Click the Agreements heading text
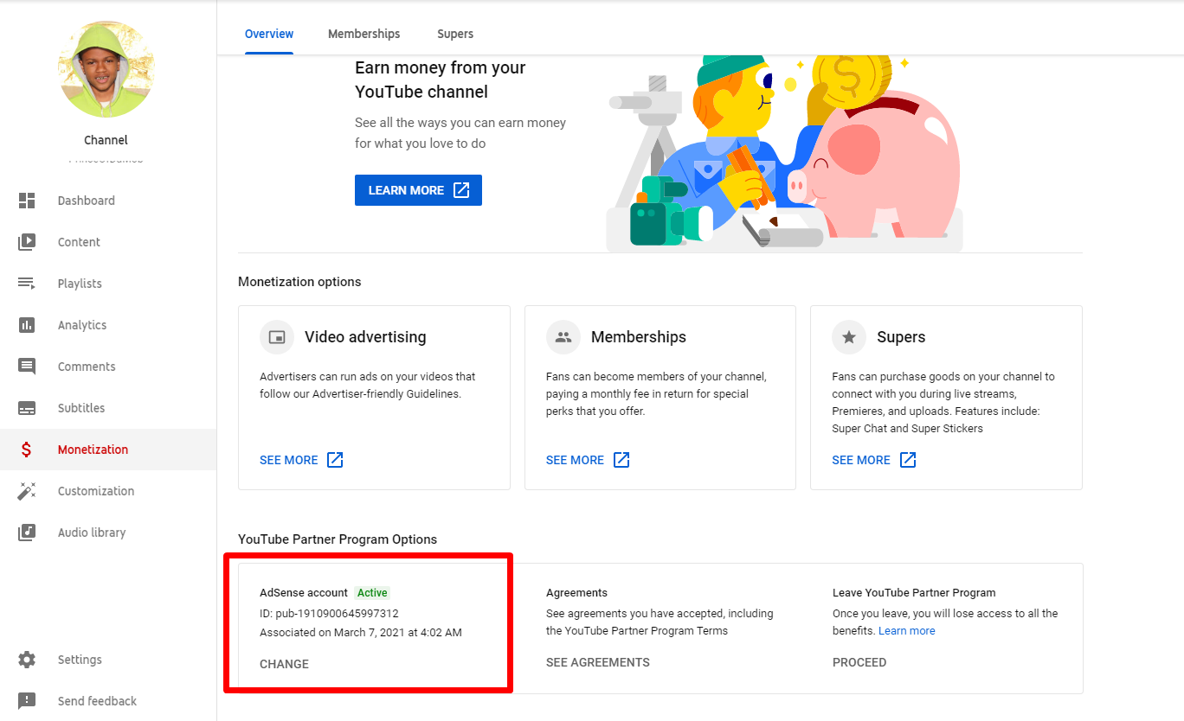This screenshot has height=721, width=1184. pos(576,593)
